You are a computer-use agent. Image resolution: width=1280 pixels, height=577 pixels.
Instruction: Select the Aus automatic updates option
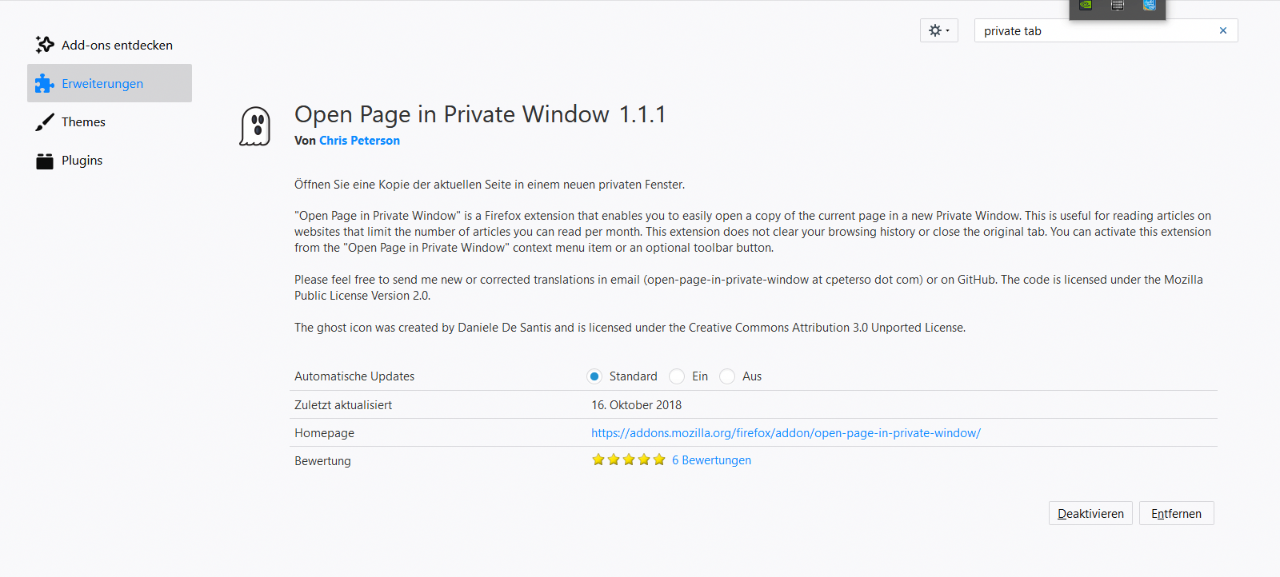727,376
